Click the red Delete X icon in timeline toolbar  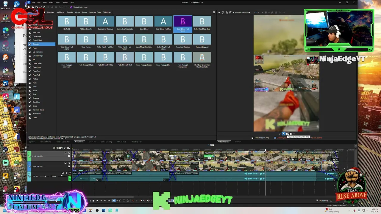(133, 201)
